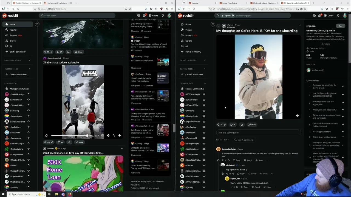Enter fullscreen on the avalanche video

pos(114,135)
